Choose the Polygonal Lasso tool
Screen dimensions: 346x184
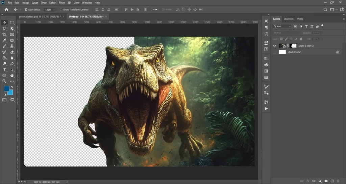[4, 29]
